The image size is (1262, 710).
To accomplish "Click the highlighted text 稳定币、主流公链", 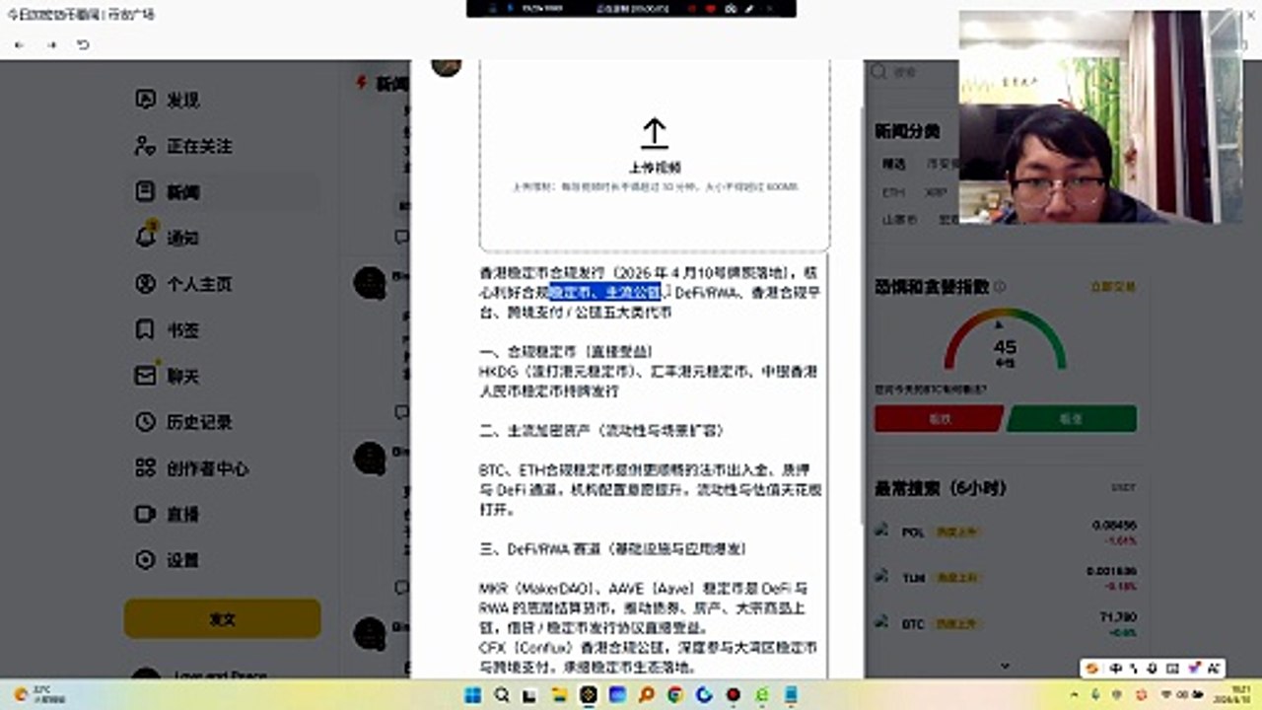I will pyautogui.click(x=604, y=293).
